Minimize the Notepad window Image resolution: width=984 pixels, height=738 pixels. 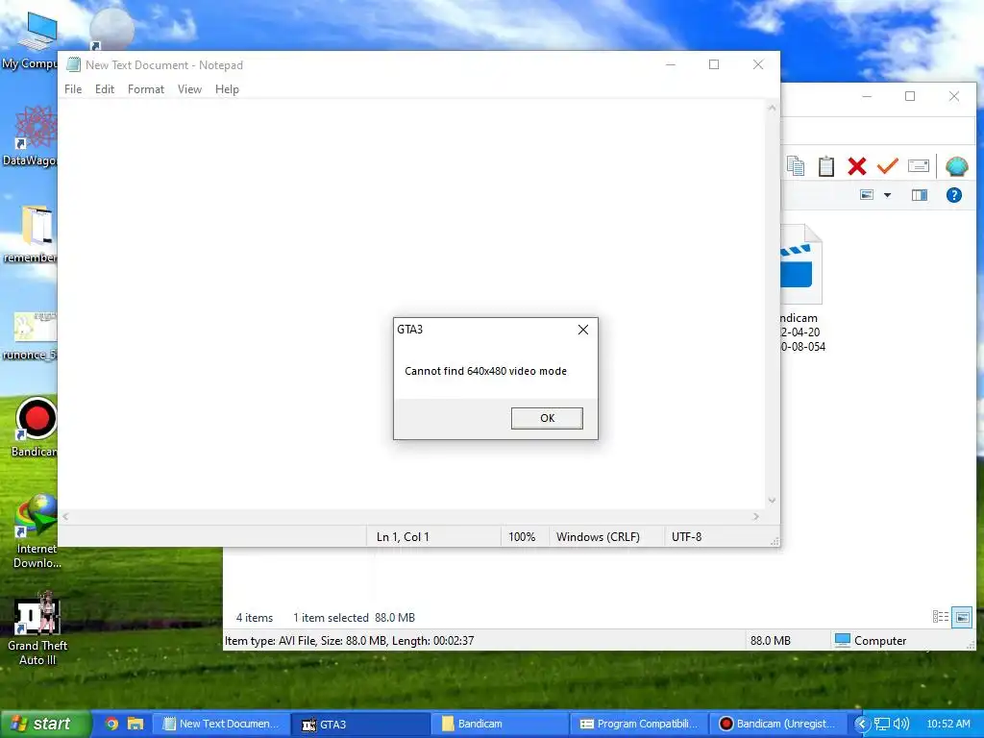[x=670, y=64]
